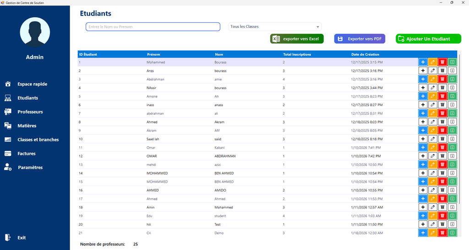The image size is (469, 250).
Task: Open Classes et branches section
Action: pos(38,140)
